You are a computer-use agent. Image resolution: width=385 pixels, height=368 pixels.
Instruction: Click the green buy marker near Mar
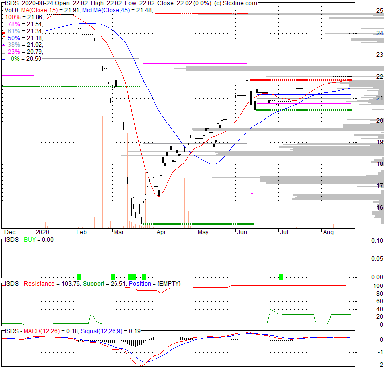tap(113, 277)
